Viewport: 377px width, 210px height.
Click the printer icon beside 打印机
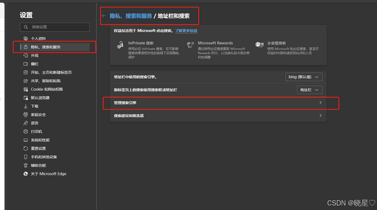(26, 132)
